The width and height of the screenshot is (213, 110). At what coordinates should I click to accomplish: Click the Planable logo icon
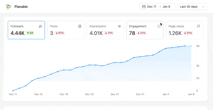coord(9,7)
